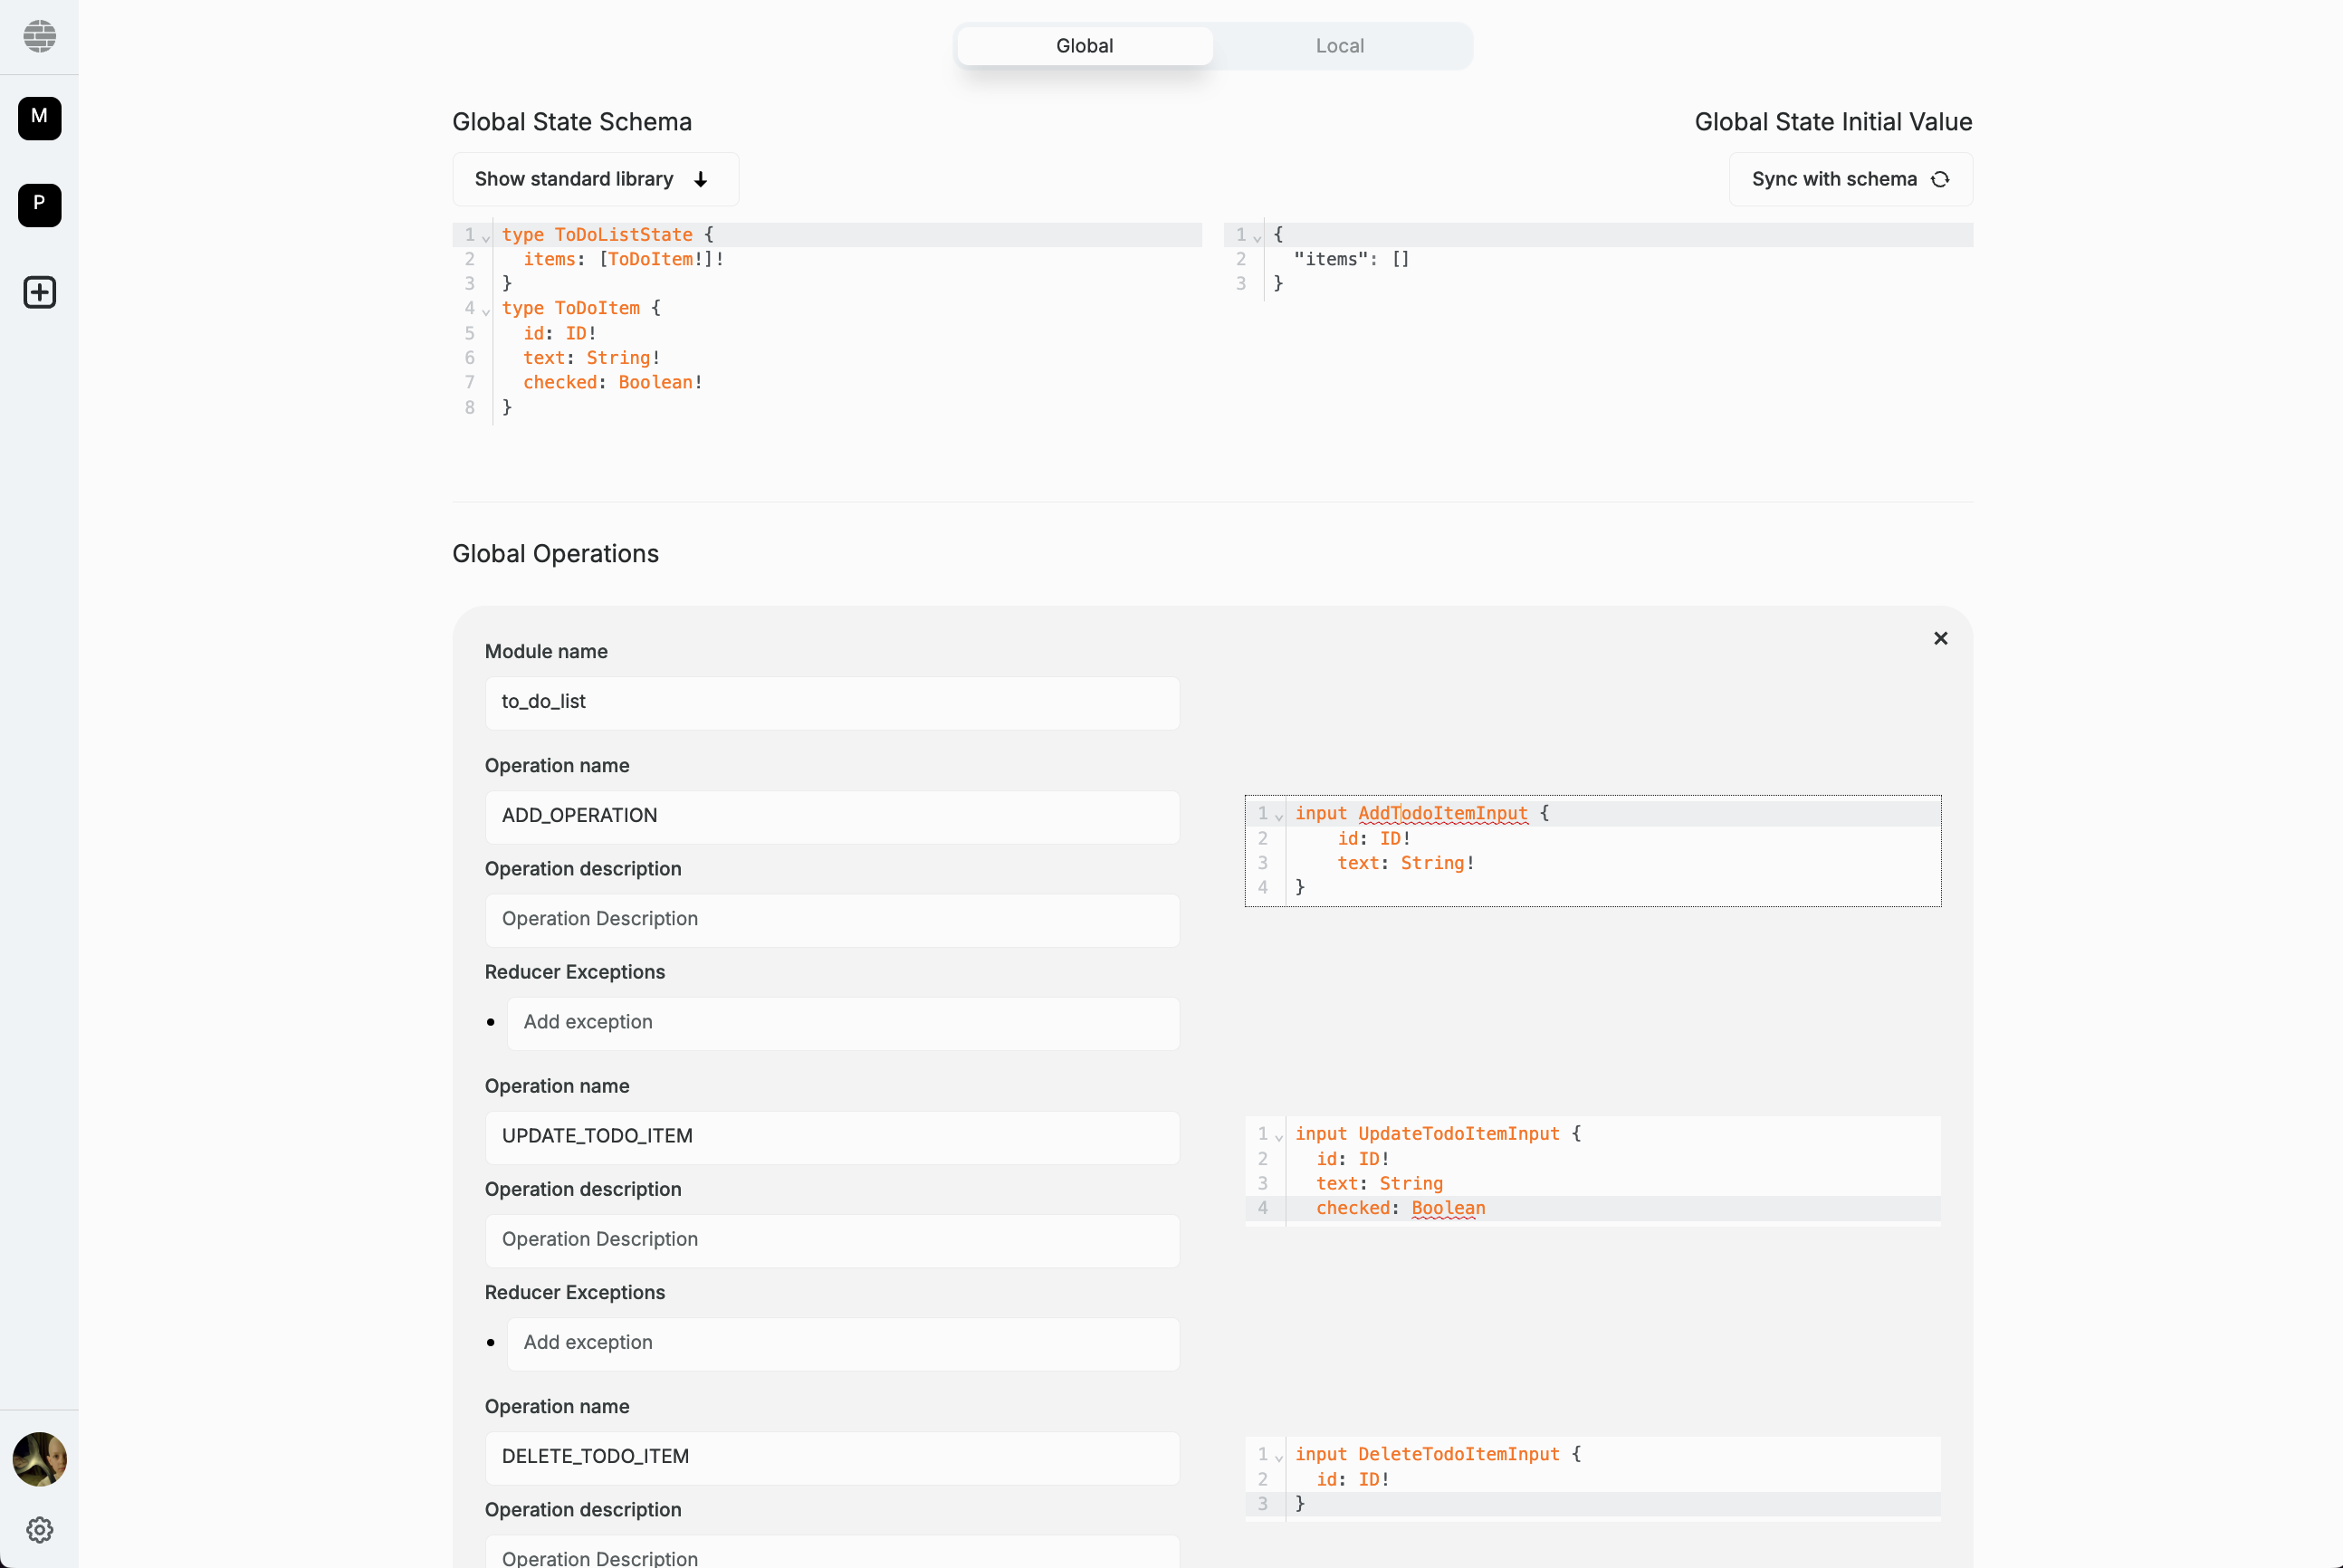Viewport: 2343px width, 1568px height.
Task: Click the refresh icon on Sync with schema
Action: point(1940,179)
